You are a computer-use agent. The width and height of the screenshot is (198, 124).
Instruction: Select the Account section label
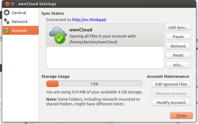pos(19,31)
